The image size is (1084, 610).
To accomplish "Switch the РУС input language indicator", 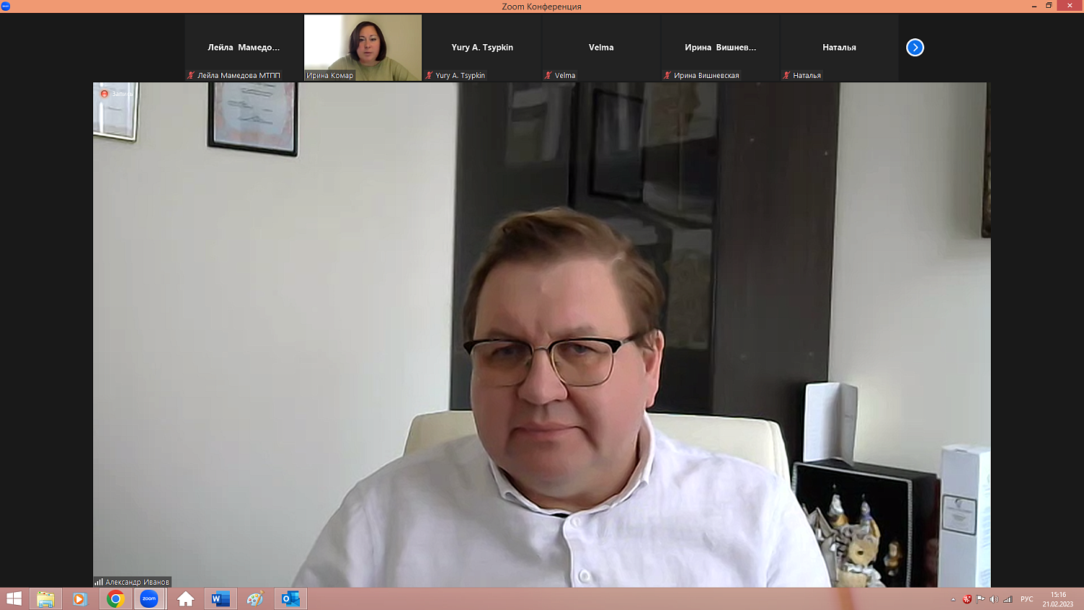I will [x=1026, y=599].
